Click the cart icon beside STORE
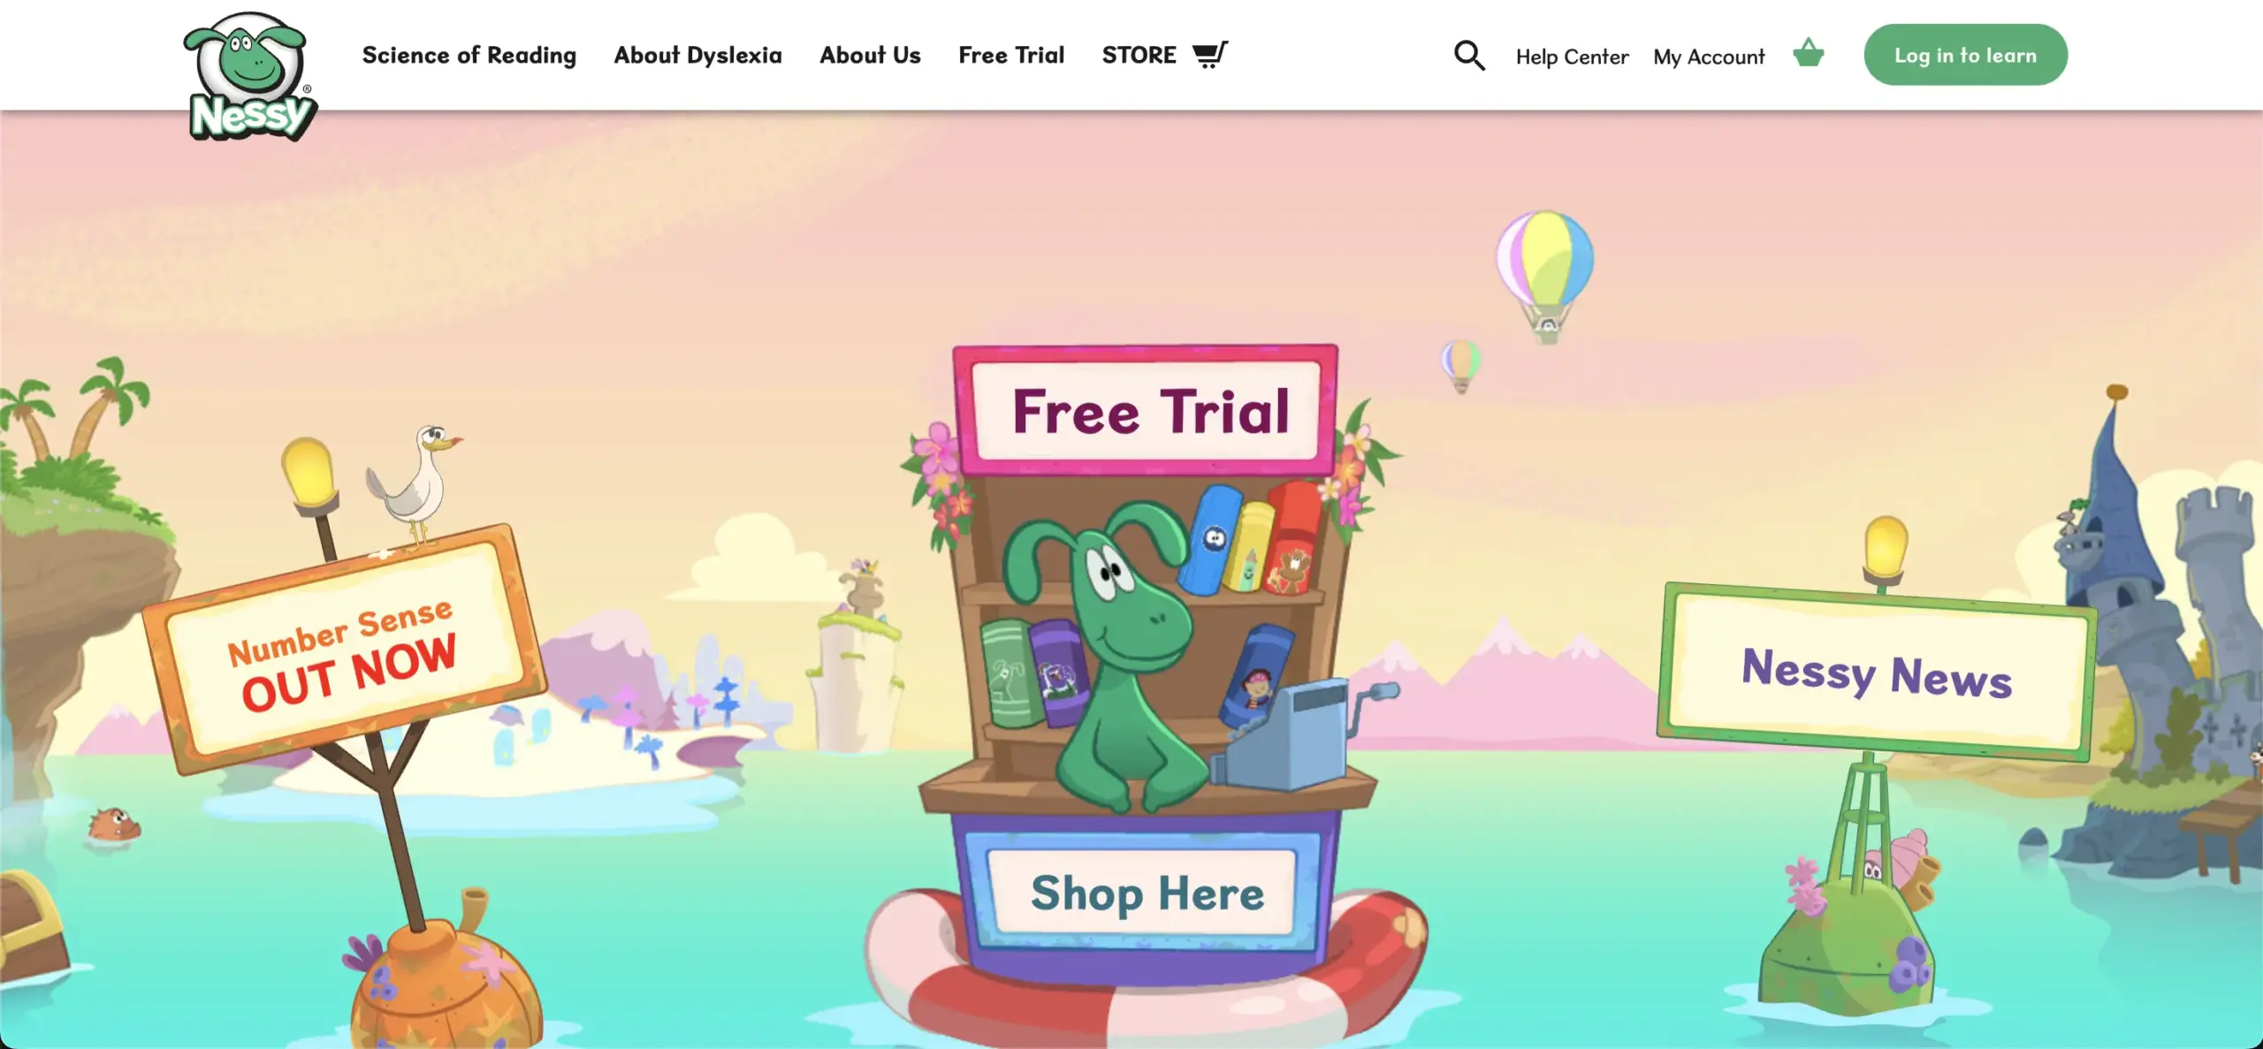2263x1049 pixels. (x=1210, y=55)
